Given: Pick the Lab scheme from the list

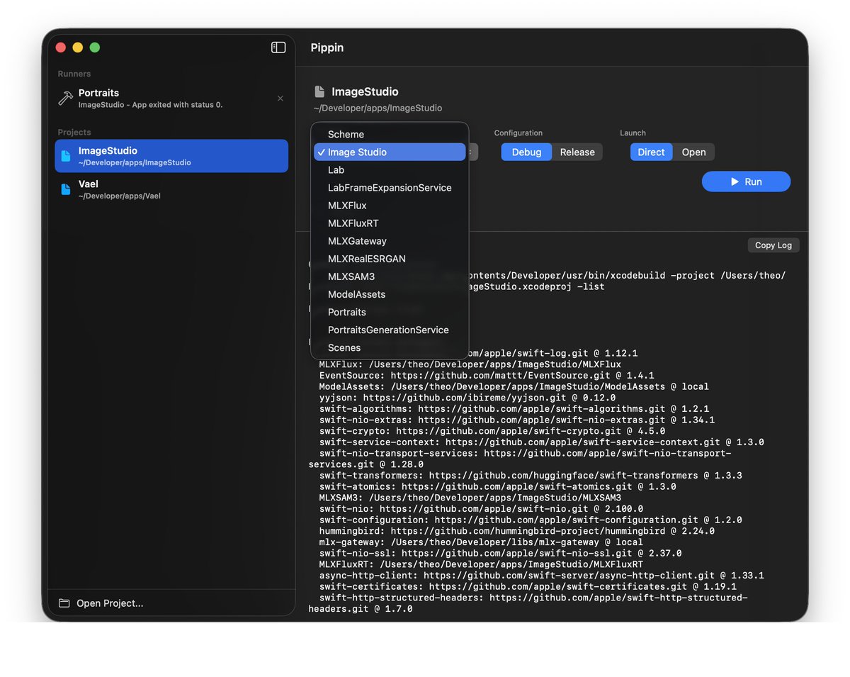Looking at the screenshot, I should [390, 170].
